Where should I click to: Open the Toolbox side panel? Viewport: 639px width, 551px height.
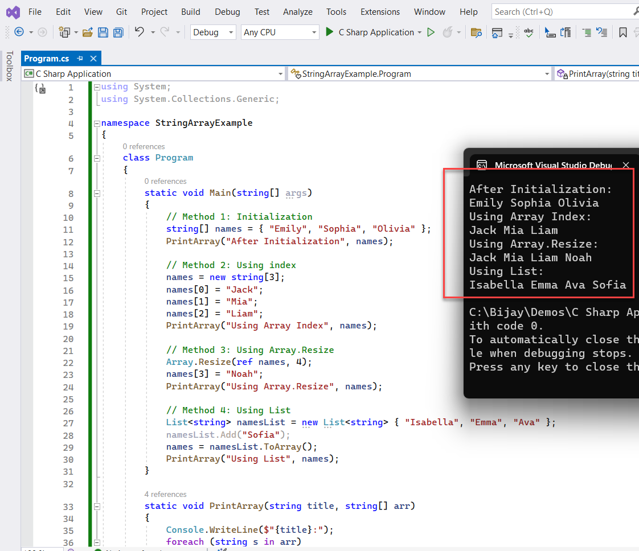[10, 66]
